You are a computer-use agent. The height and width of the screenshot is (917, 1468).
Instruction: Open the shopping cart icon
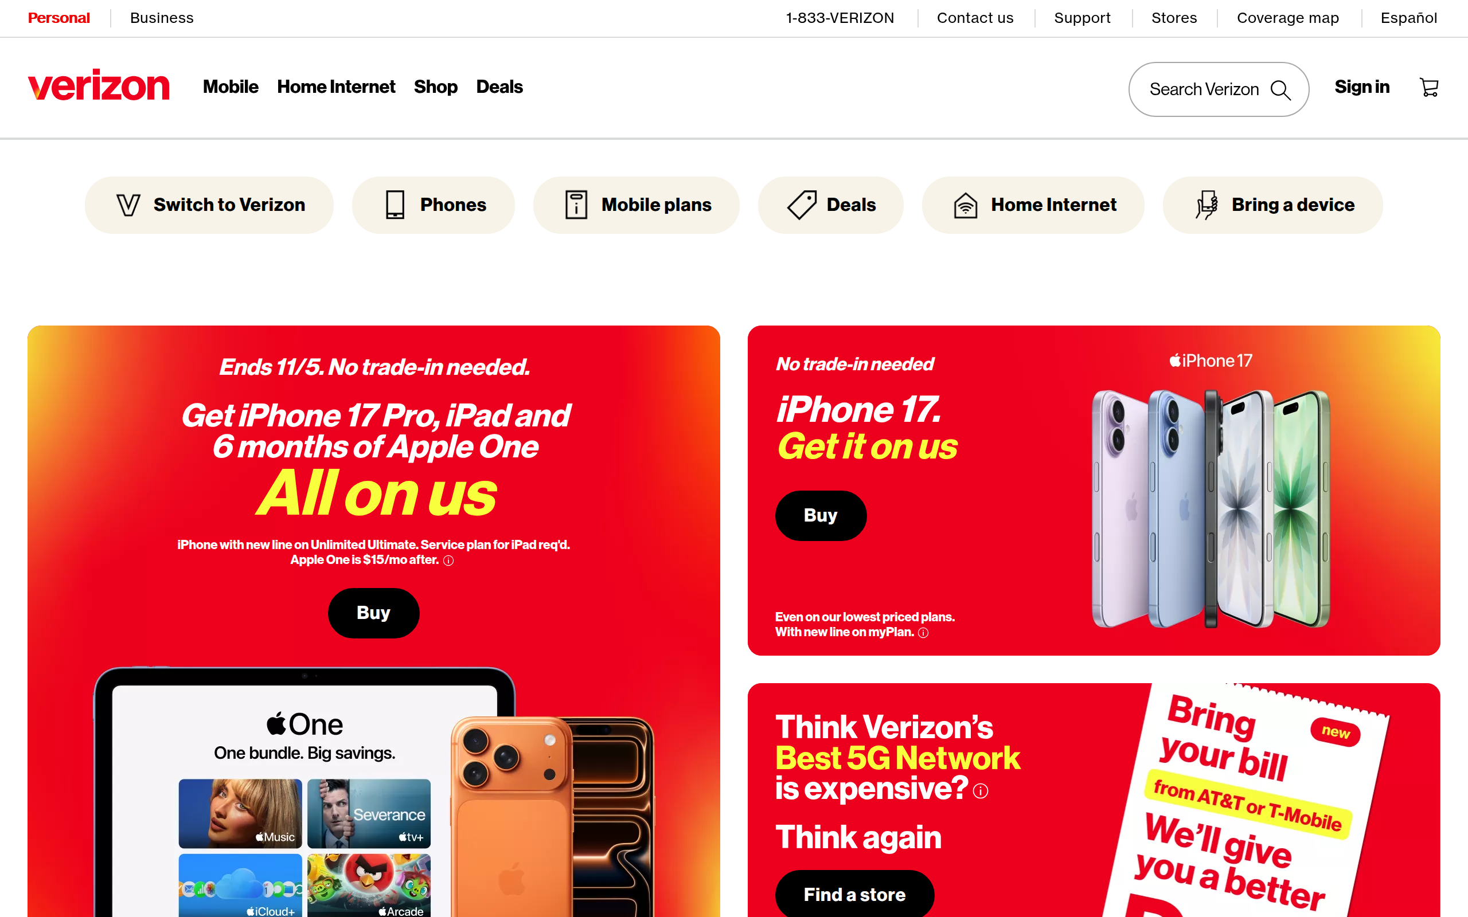pyautogui.click(x=1428, y=88)
